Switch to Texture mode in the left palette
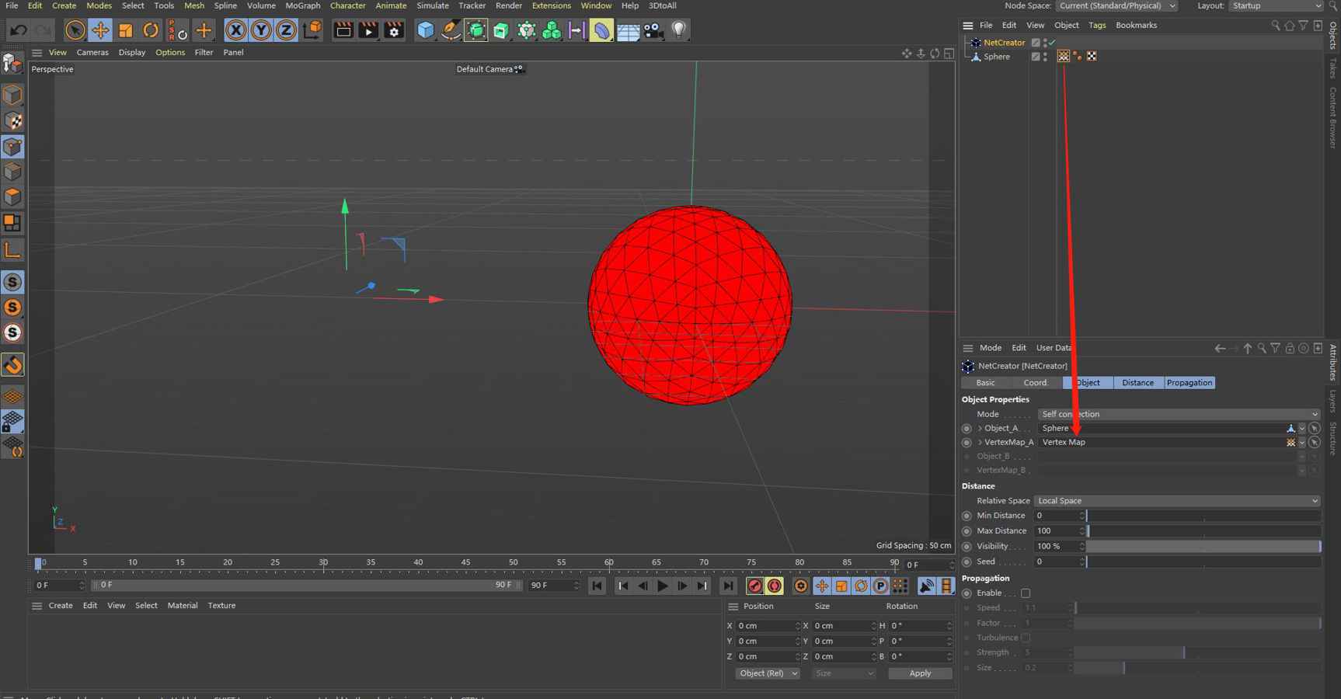 [12, 121]
